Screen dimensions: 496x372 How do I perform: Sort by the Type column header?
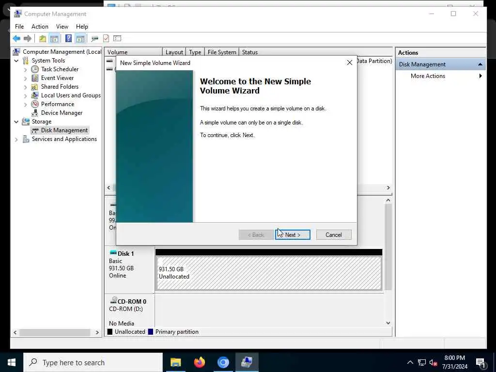pyautogui.click(x=195, y=52)
